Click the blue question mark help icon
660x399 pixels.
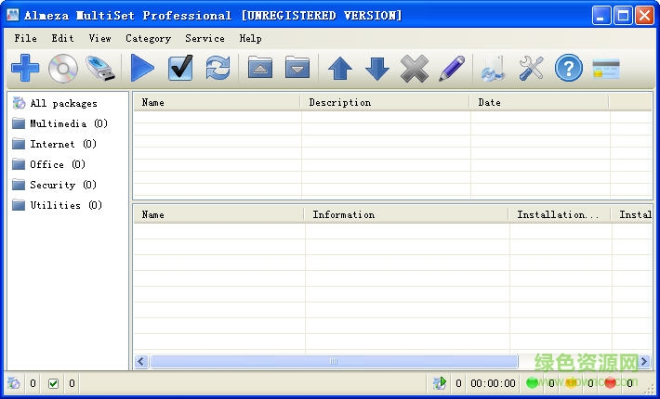coord(568,69)
